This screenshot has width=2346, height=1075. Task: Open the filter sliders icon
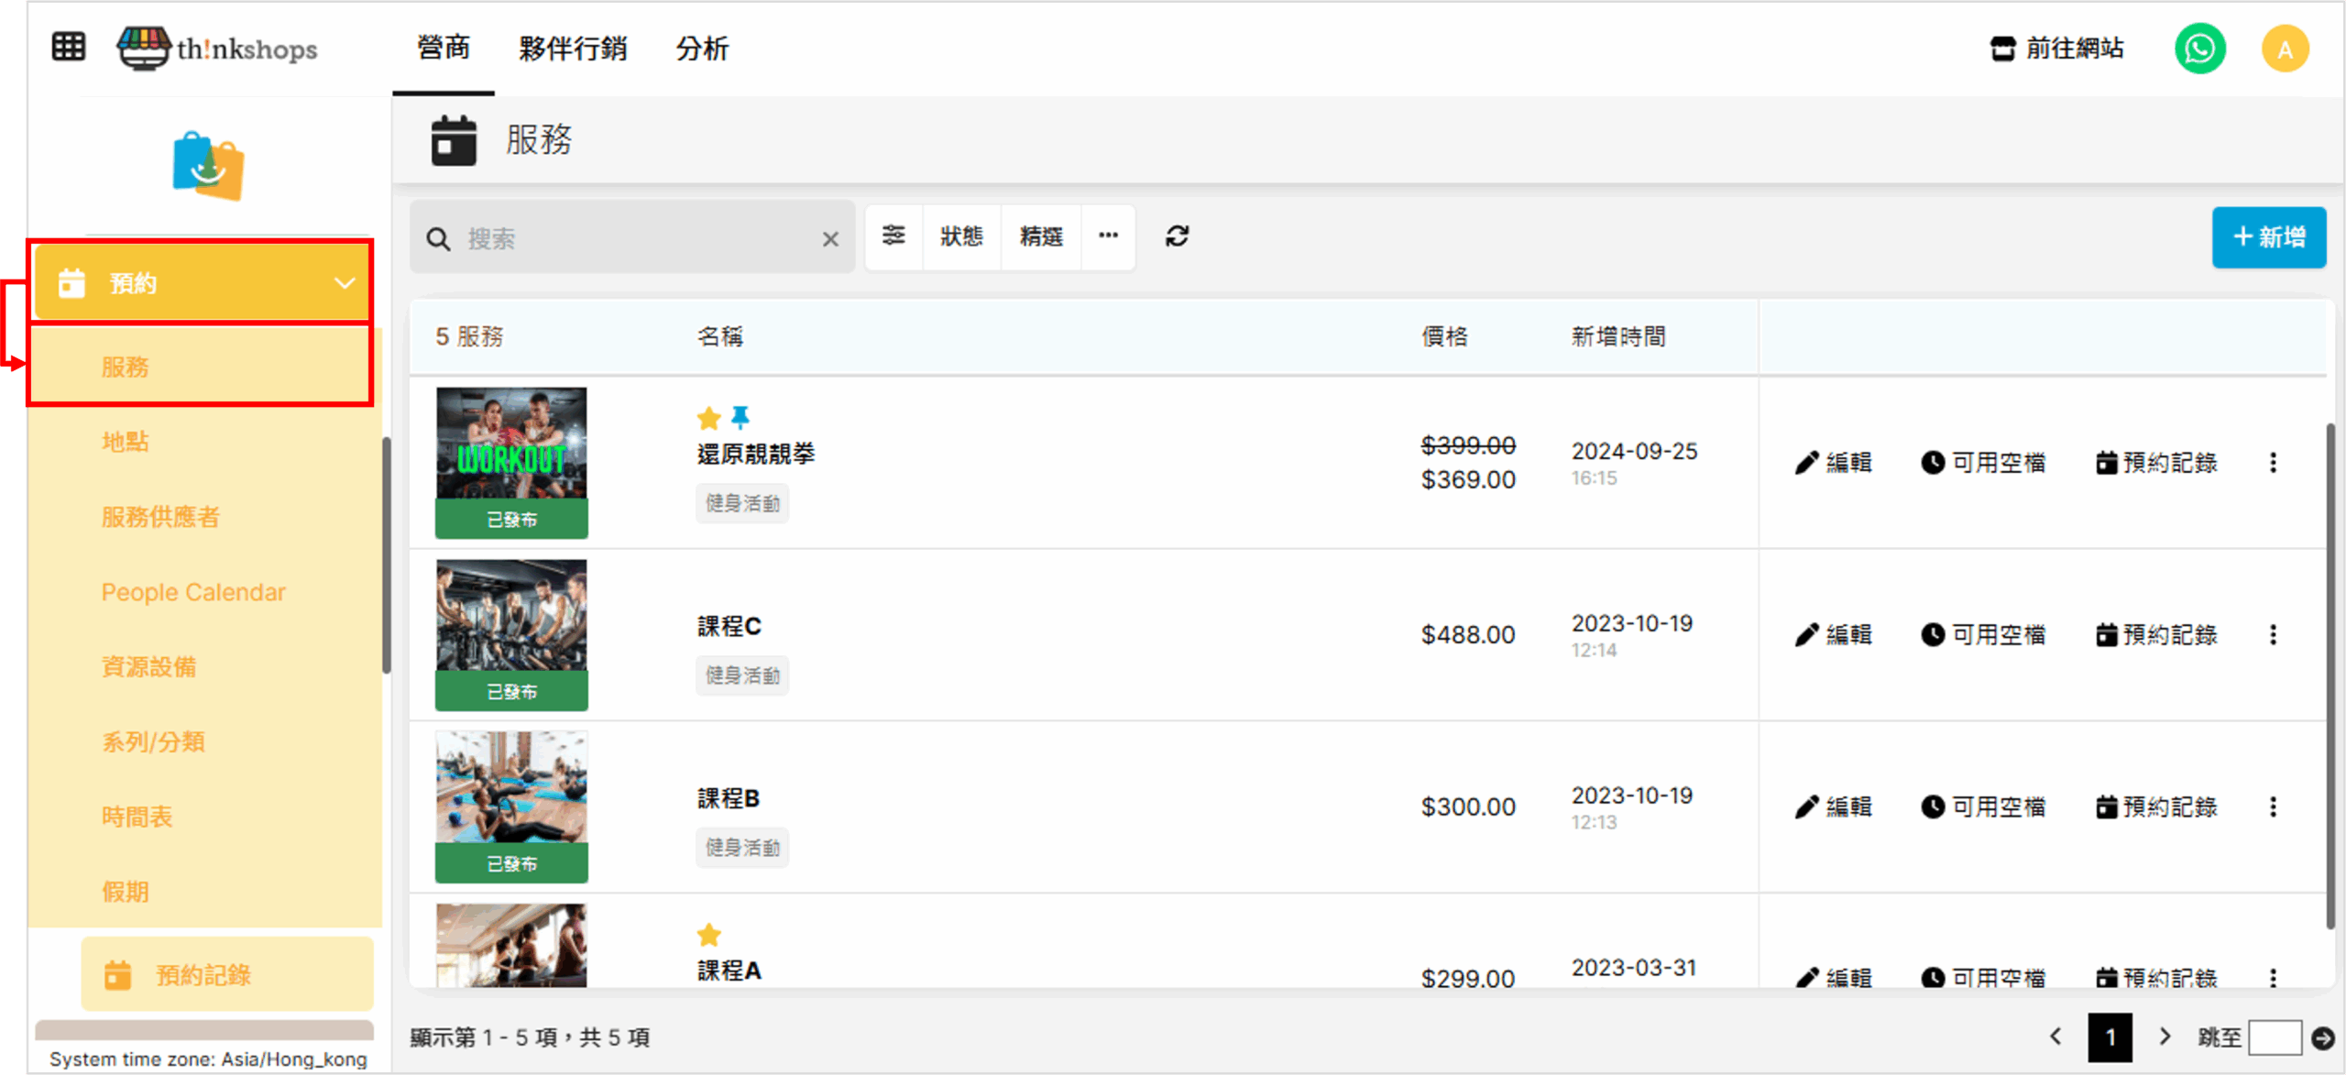[893, 236]
